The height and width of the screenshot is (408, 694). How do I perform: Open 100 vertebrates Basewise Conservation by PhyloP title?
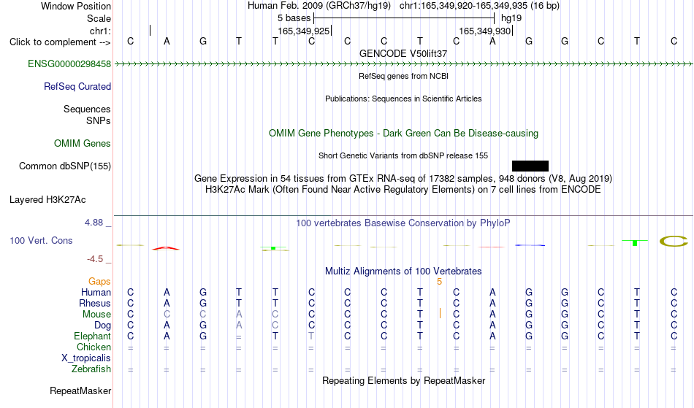pos(403,223)
